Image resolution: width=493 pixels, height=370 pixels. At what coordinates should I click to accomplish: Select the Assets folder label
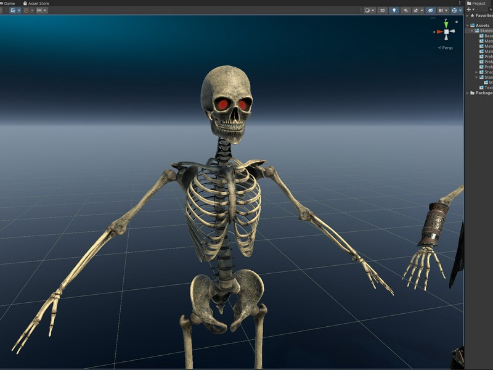pyautogui.click(x=483, y=25)
